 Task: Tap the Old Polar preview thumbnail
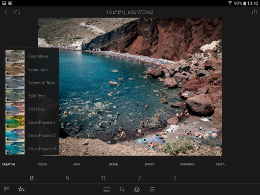coord(15,109)
